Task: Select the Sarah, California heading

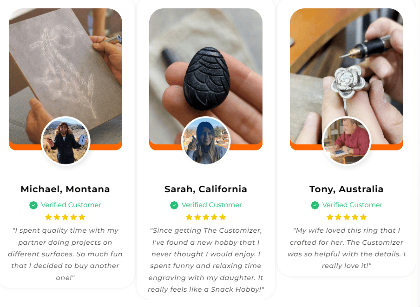Action: (x=206, y=189)
